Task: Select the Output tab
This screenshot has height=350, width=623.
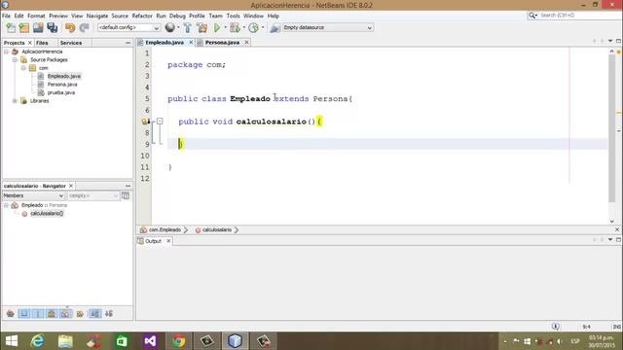Action: click(153, 241)
